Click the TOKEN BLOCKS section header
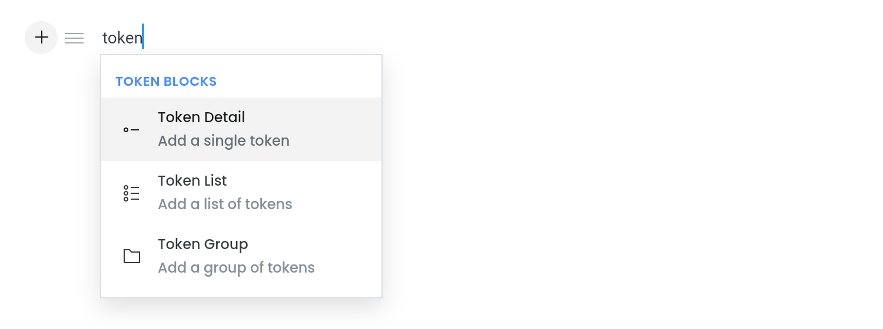883x329 pixels. coord(166,82)
